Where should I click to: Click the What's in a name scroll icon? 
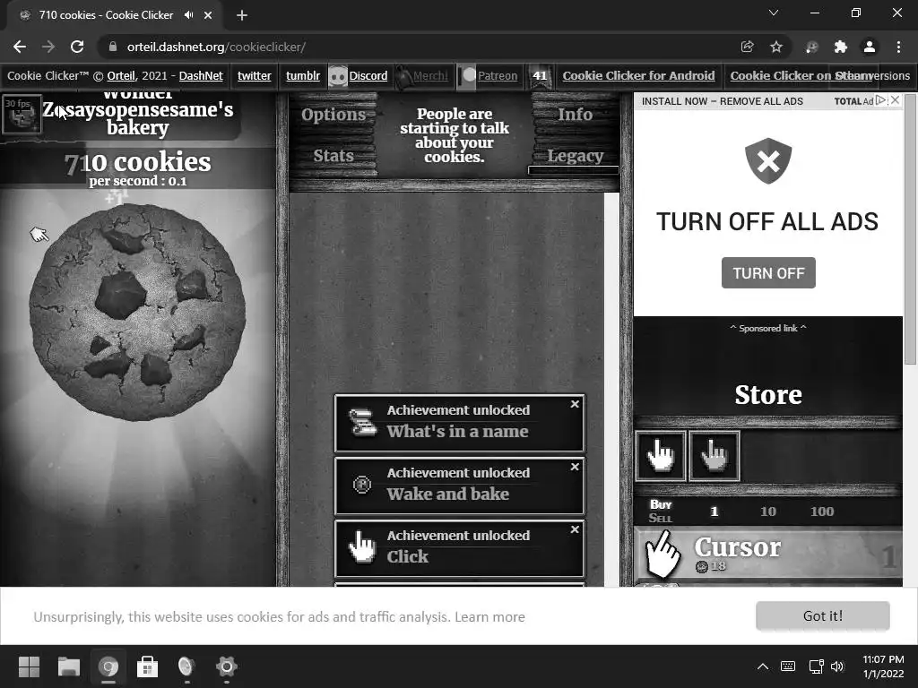point(362,423)
